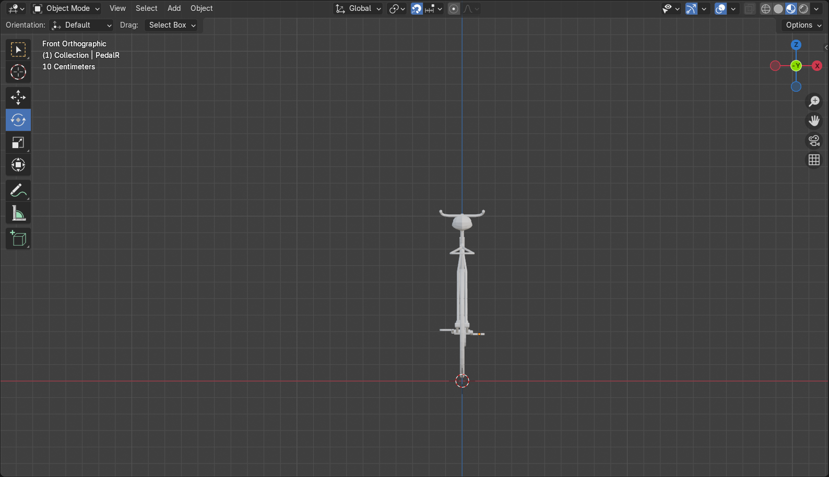Toggle snapping magnet on or off
The width and height of the screenshot is (829, 477).
[417, 8]
